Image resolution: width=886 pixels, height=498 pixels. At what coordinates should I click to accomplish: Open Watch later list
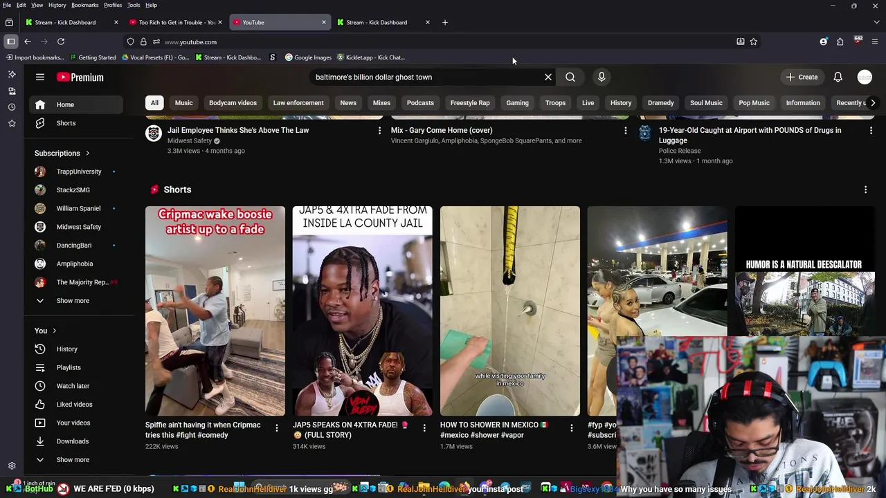coord(76,386)
